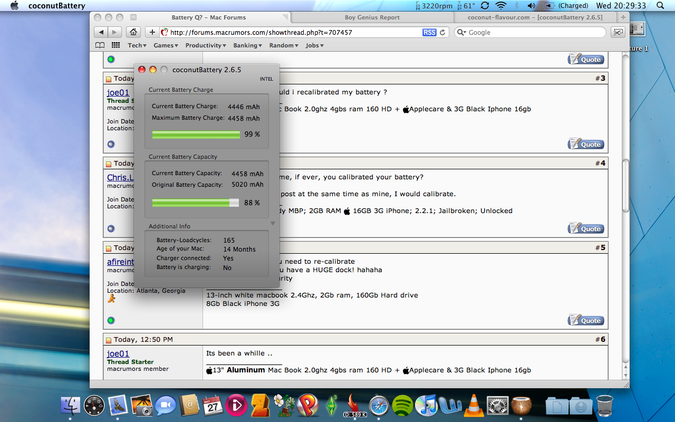Open web clip scissors button in Safari

pyautogui.click(x=618, y=32)
